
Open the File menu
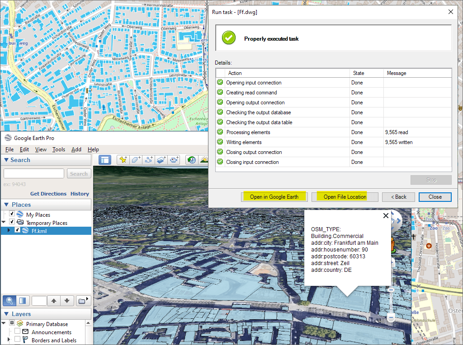(x=9, y=149)
